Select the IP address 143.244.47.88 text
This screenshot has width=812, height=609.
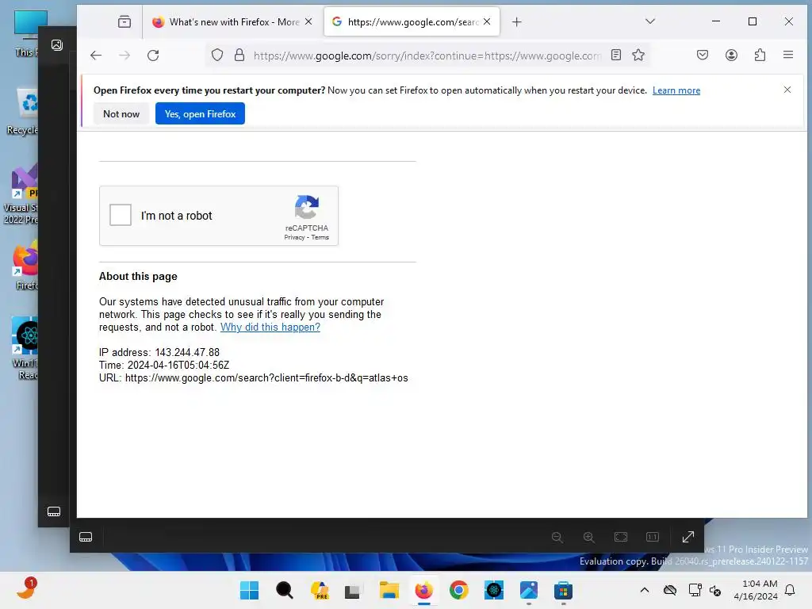tap(187, 353)
